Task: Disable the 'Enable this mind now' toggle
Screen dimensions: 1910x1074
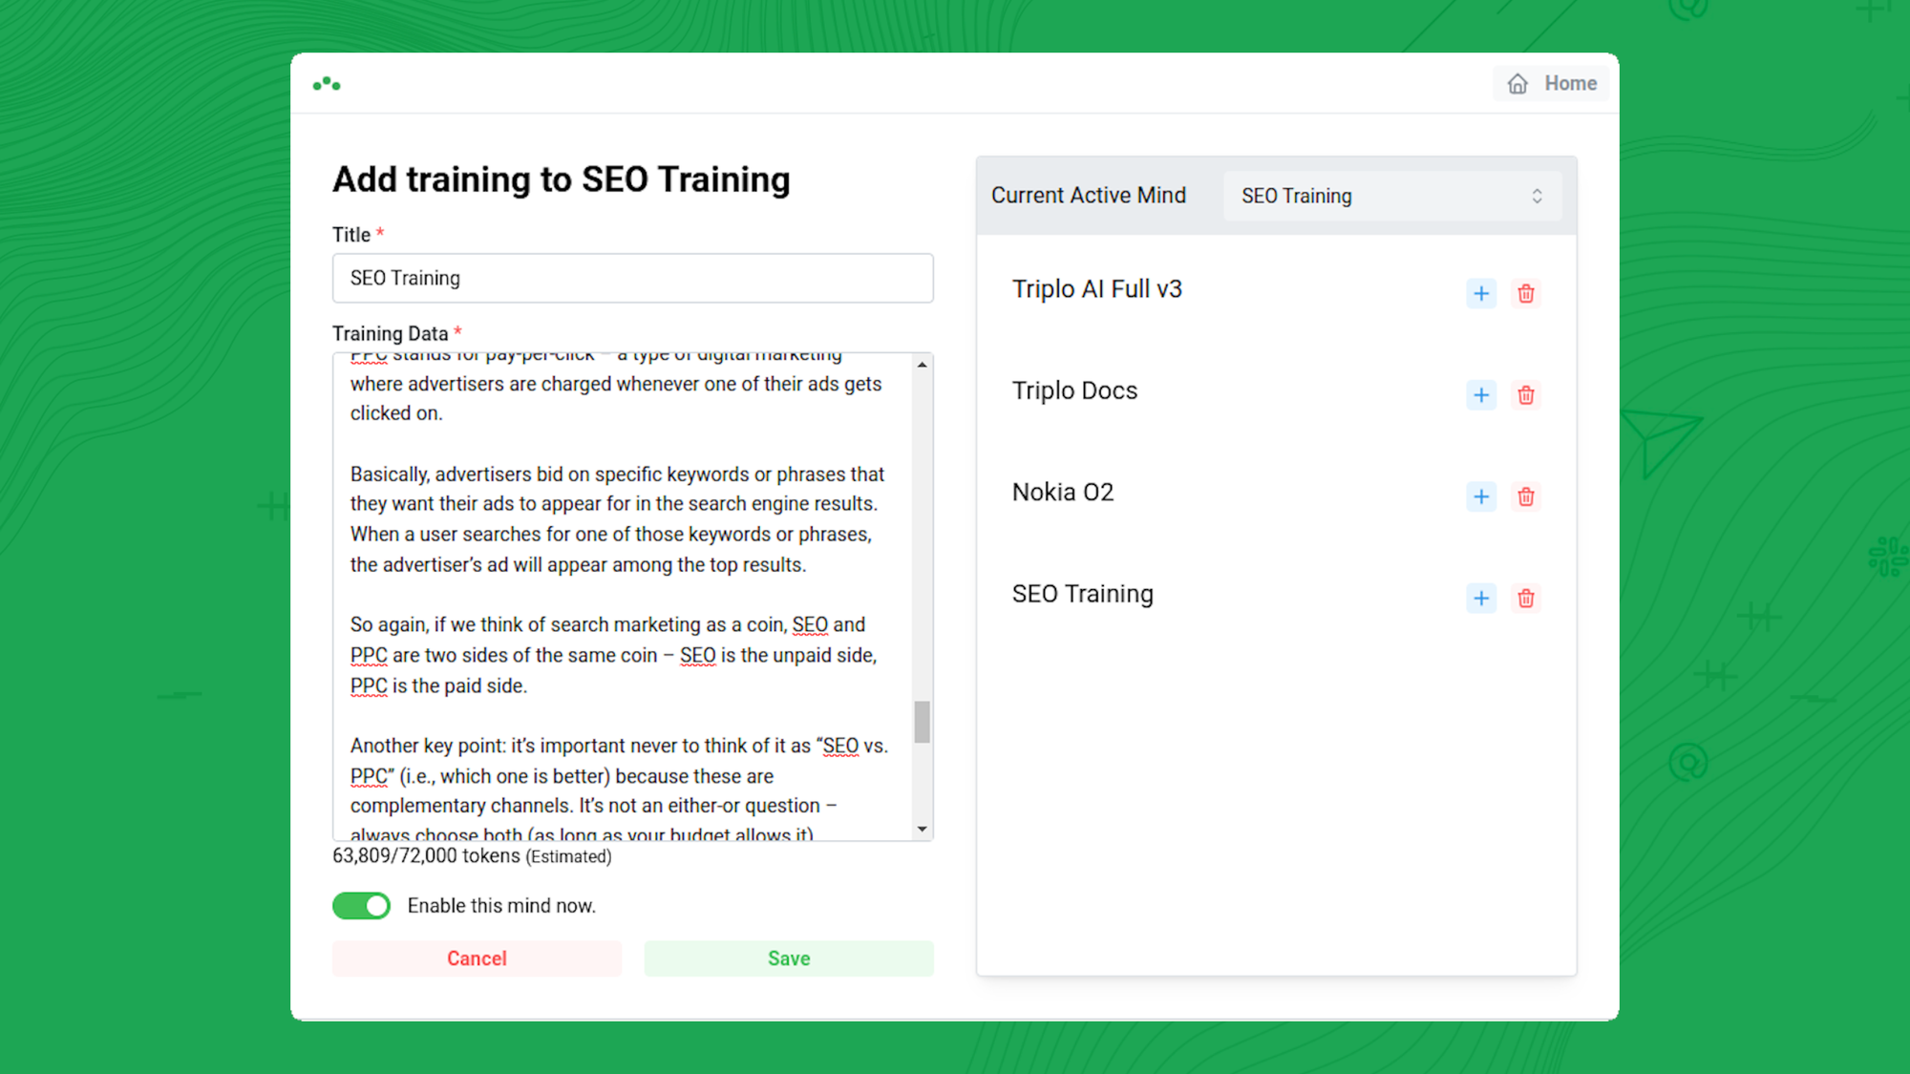Action: pos(362,905)
